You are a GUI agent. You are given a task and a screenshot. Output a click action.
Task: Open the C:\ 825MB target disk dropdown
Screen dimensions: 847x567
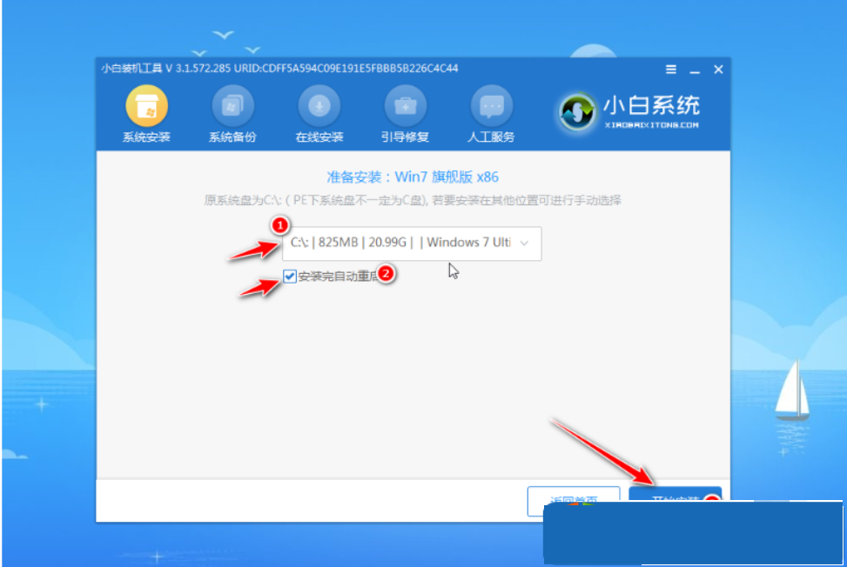click(x=412, y=243)
